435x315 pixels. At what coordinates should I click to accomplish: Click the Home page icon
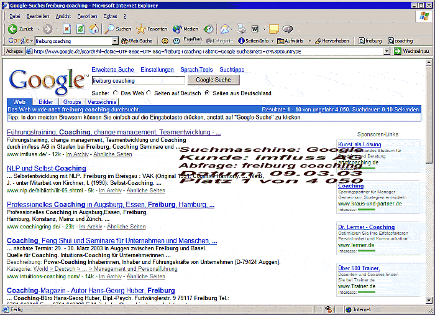(x=94, y=29)
